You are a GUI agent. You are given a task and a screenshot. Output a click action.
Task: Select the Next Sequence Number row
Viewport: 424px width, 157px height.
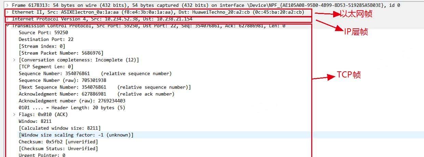click(x=105, y=87)
